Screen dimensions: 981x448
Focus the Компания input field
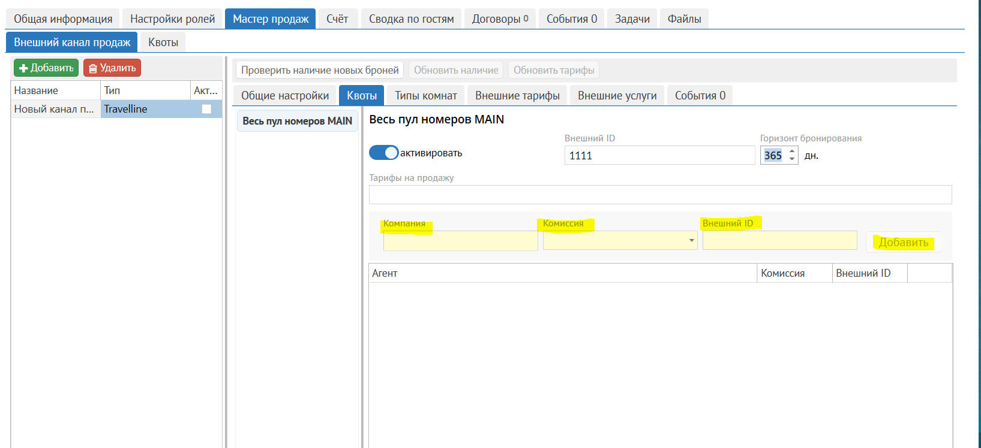(460, 241)
